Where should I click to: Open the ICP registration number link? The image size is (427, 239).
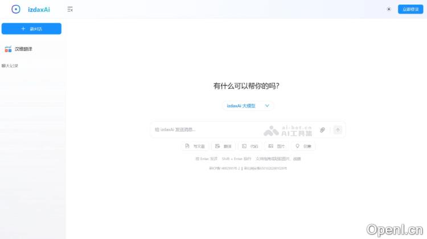[x=224, y=169]
